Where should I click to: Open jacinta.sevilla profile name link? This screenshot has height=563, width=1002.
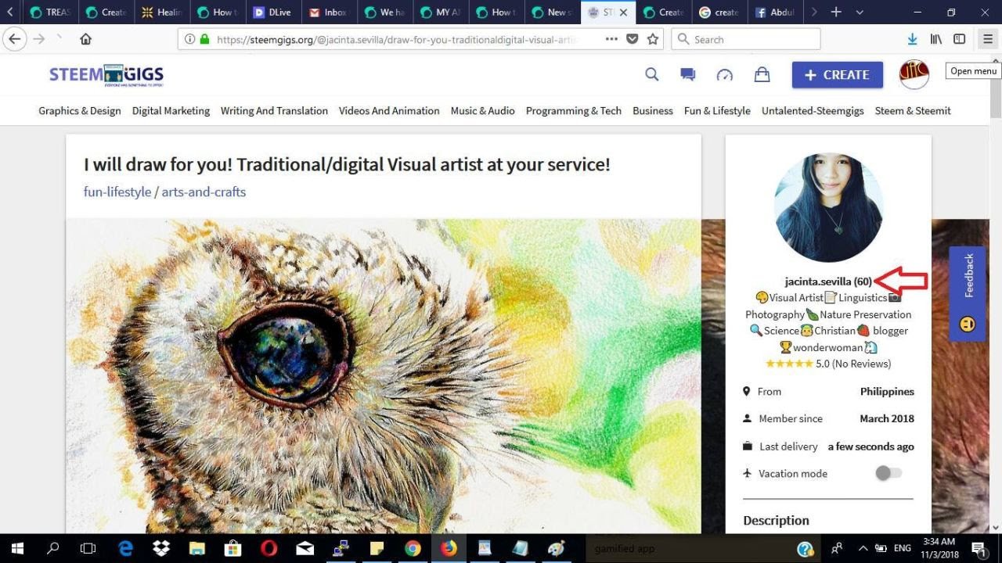click(828, 281)
